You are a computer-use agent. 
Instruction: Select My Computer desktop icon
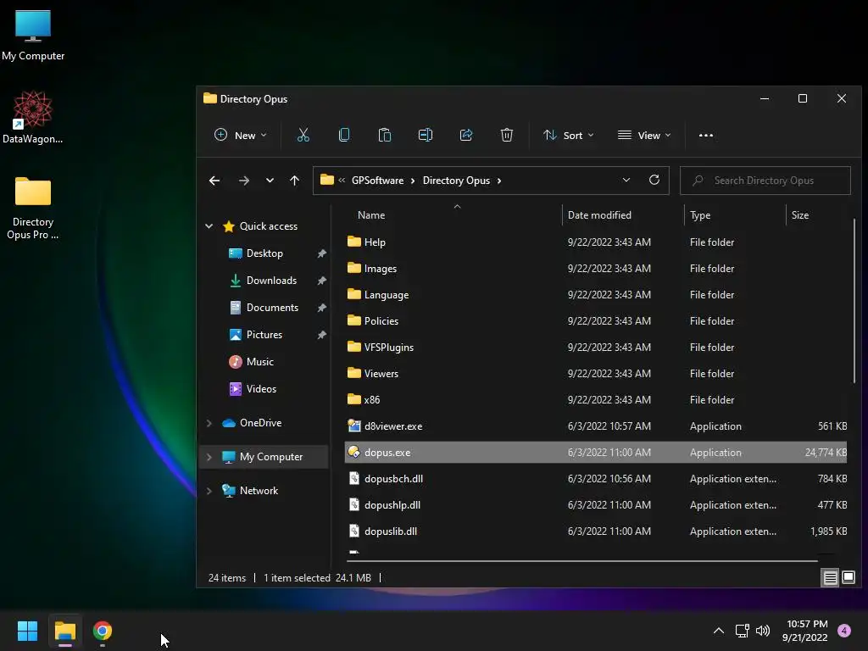click(x=33, y=35)
